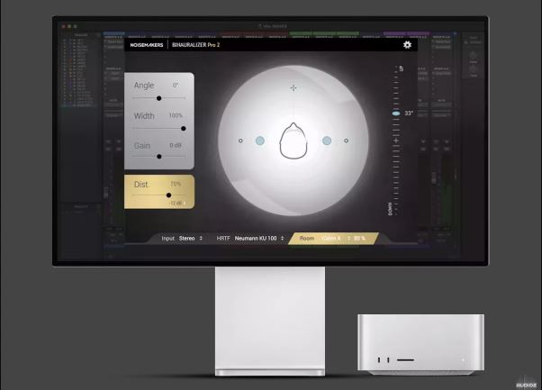Select the left blue source dot
542x390 pixels.
[260, 141]
